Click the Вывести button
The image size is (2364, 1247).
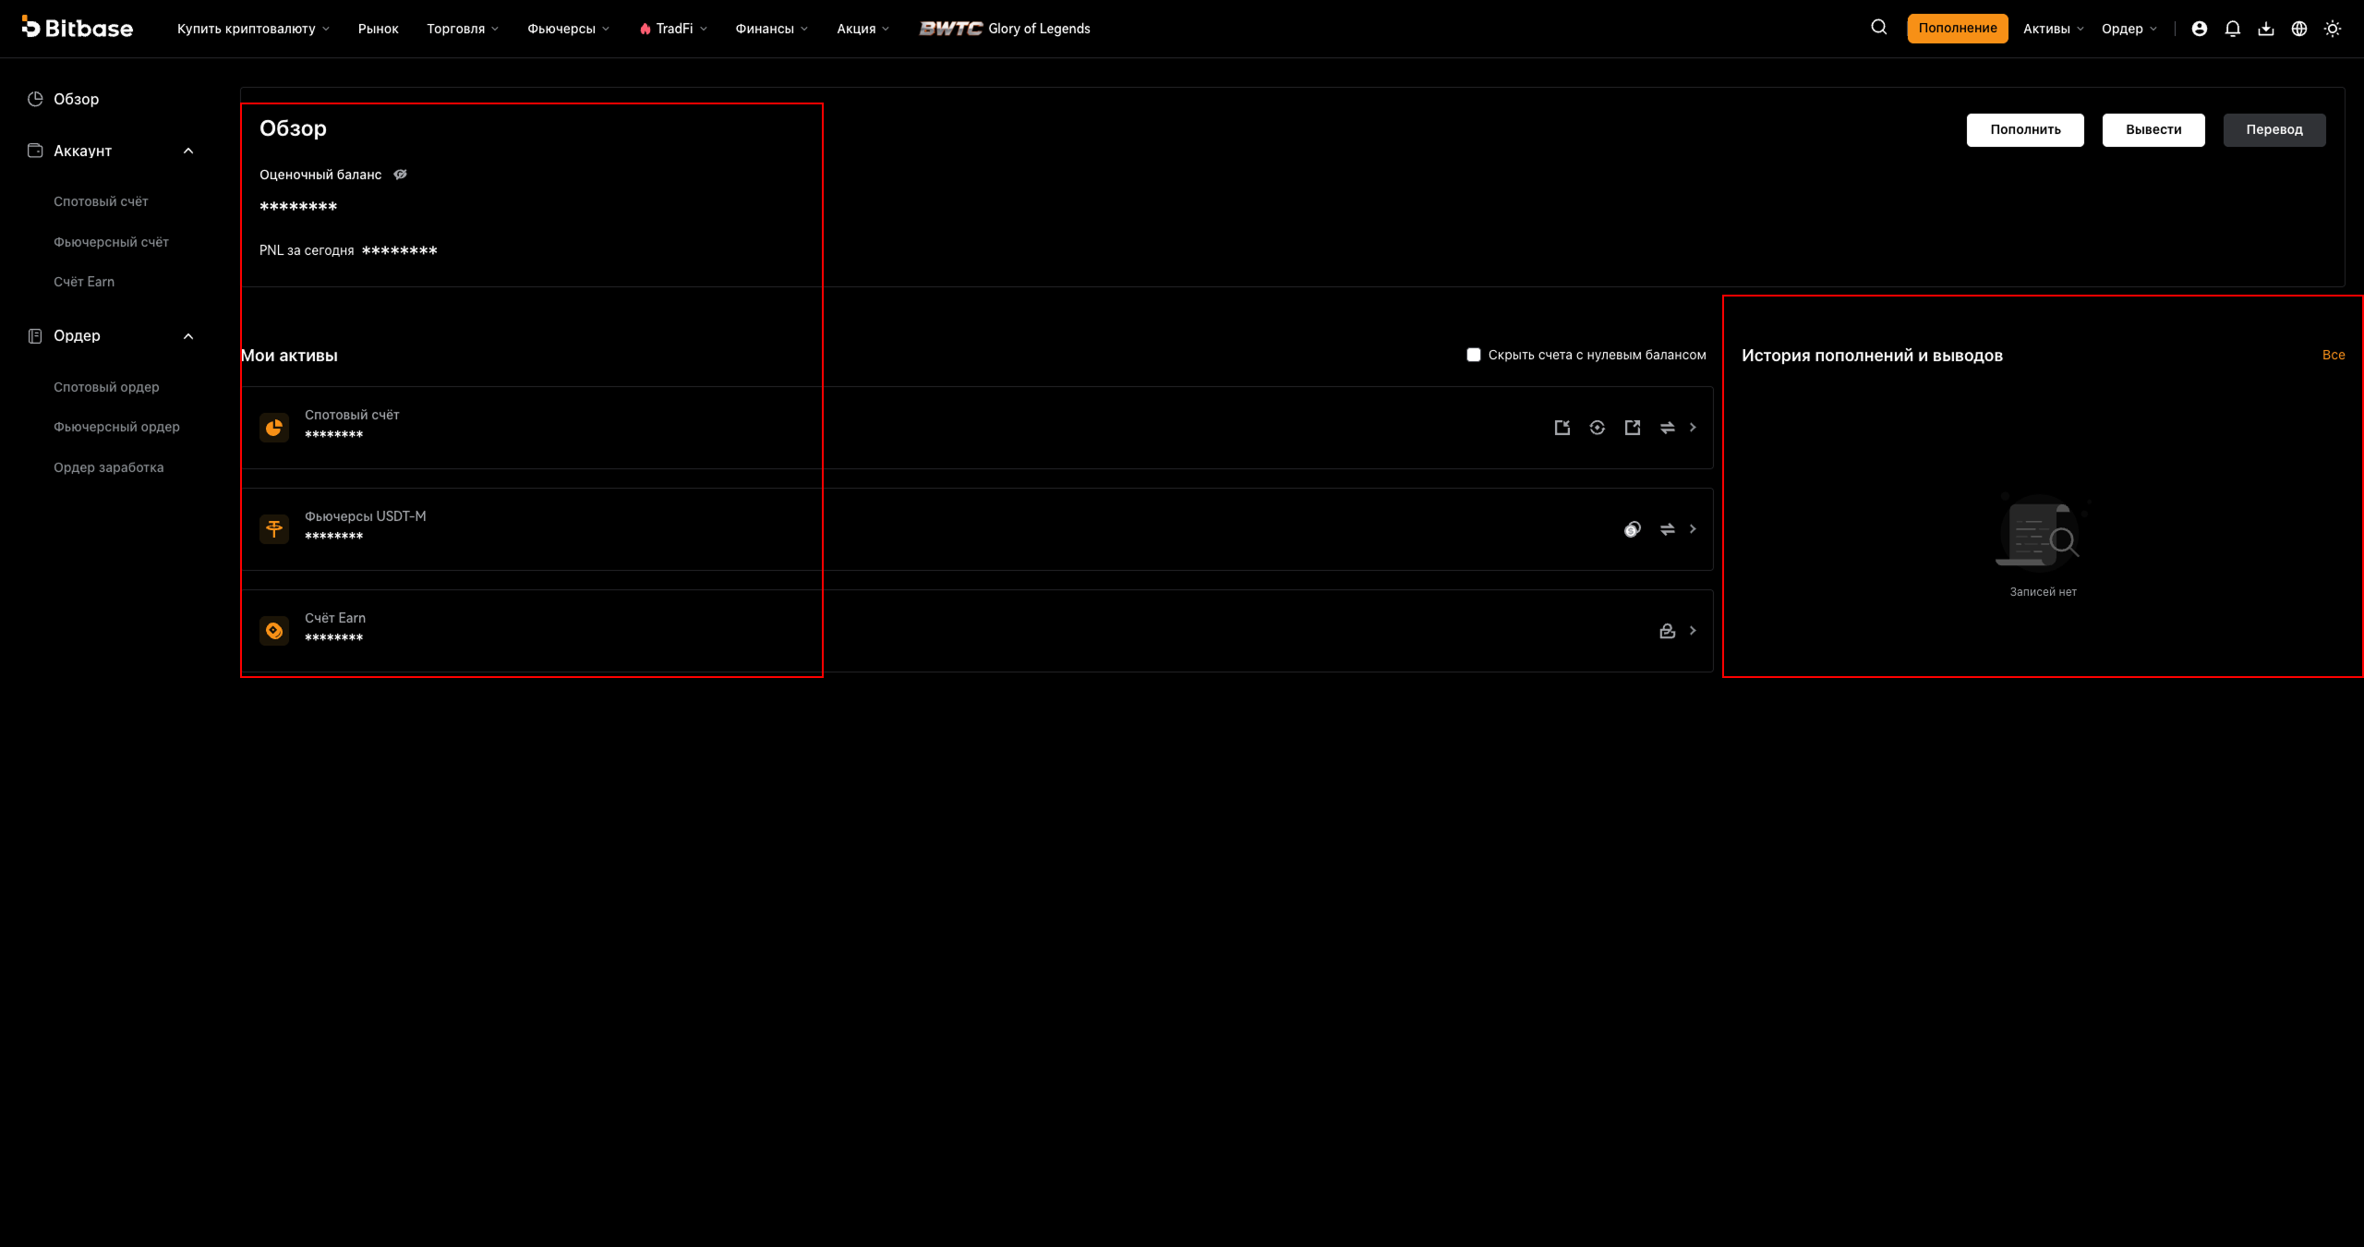tap(2153, 129)
